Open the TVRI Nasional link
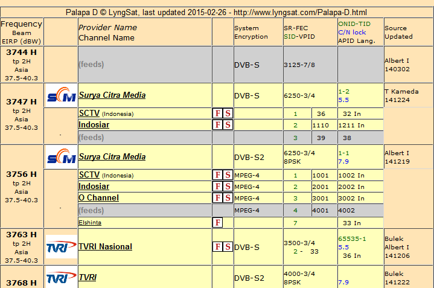Viewport: 434px width, 288px height. click(106, 247)
